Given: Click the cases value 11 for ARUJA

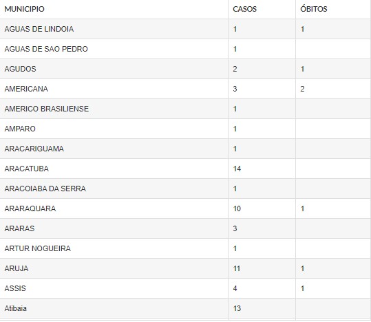Looking at the screenshot, I should 237,268.
